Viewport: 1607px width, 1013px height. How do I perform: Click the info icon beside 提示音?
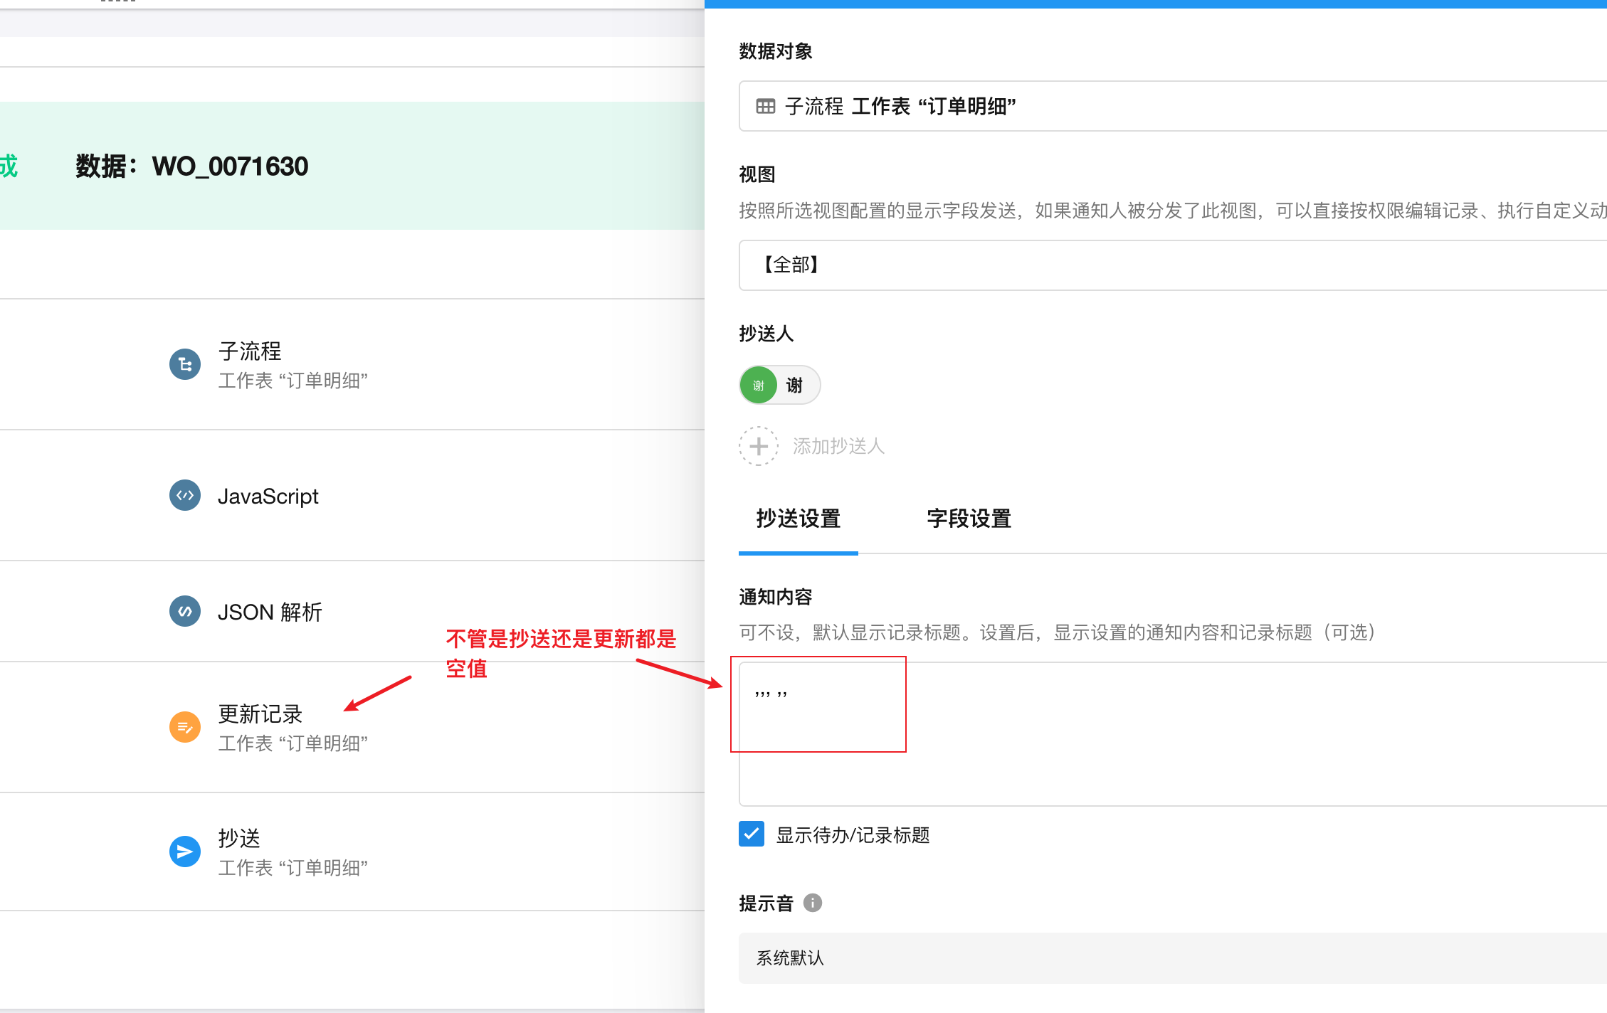[813, 903]
